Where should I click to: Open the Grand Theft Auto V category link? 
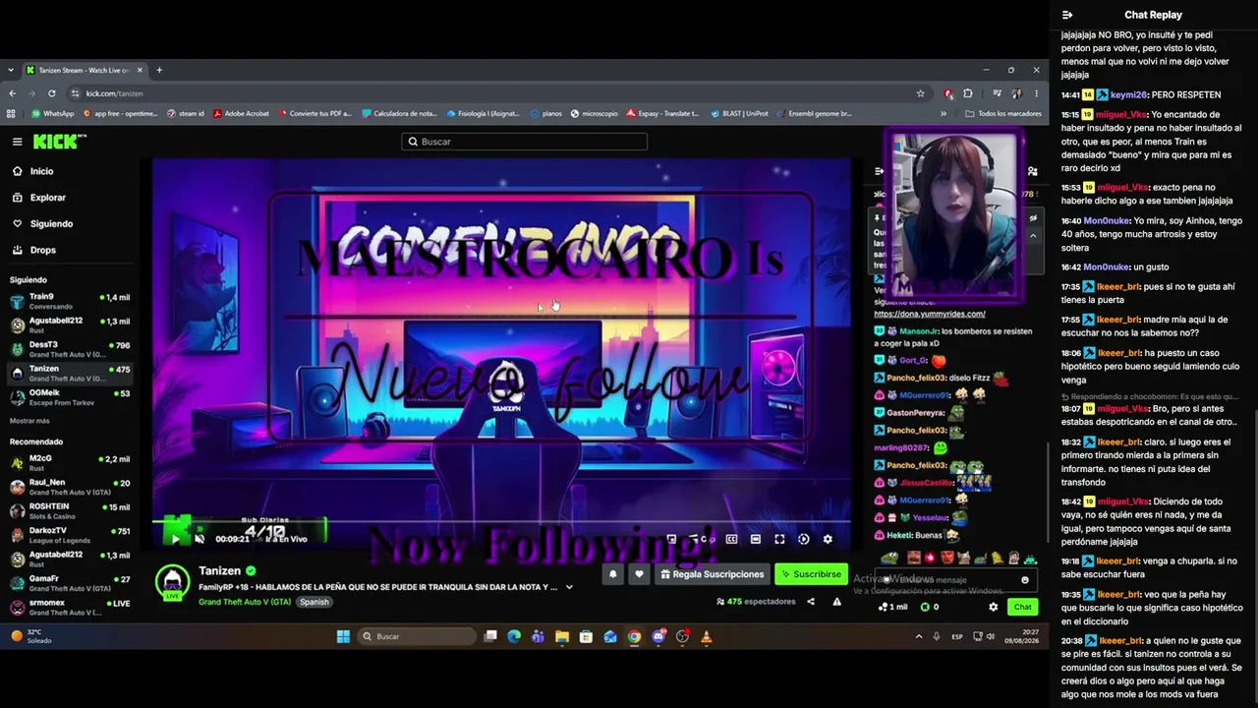245,602
